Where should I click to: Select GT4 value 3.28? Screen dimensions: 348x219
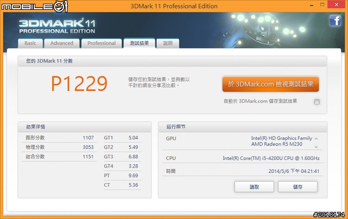tap(133, 166)
